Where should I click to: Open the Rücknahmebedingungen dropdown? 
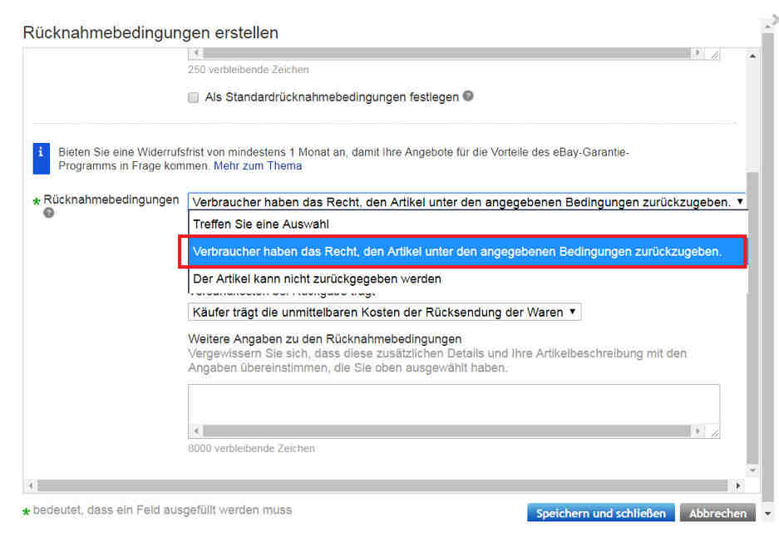(x=467, y=202)
